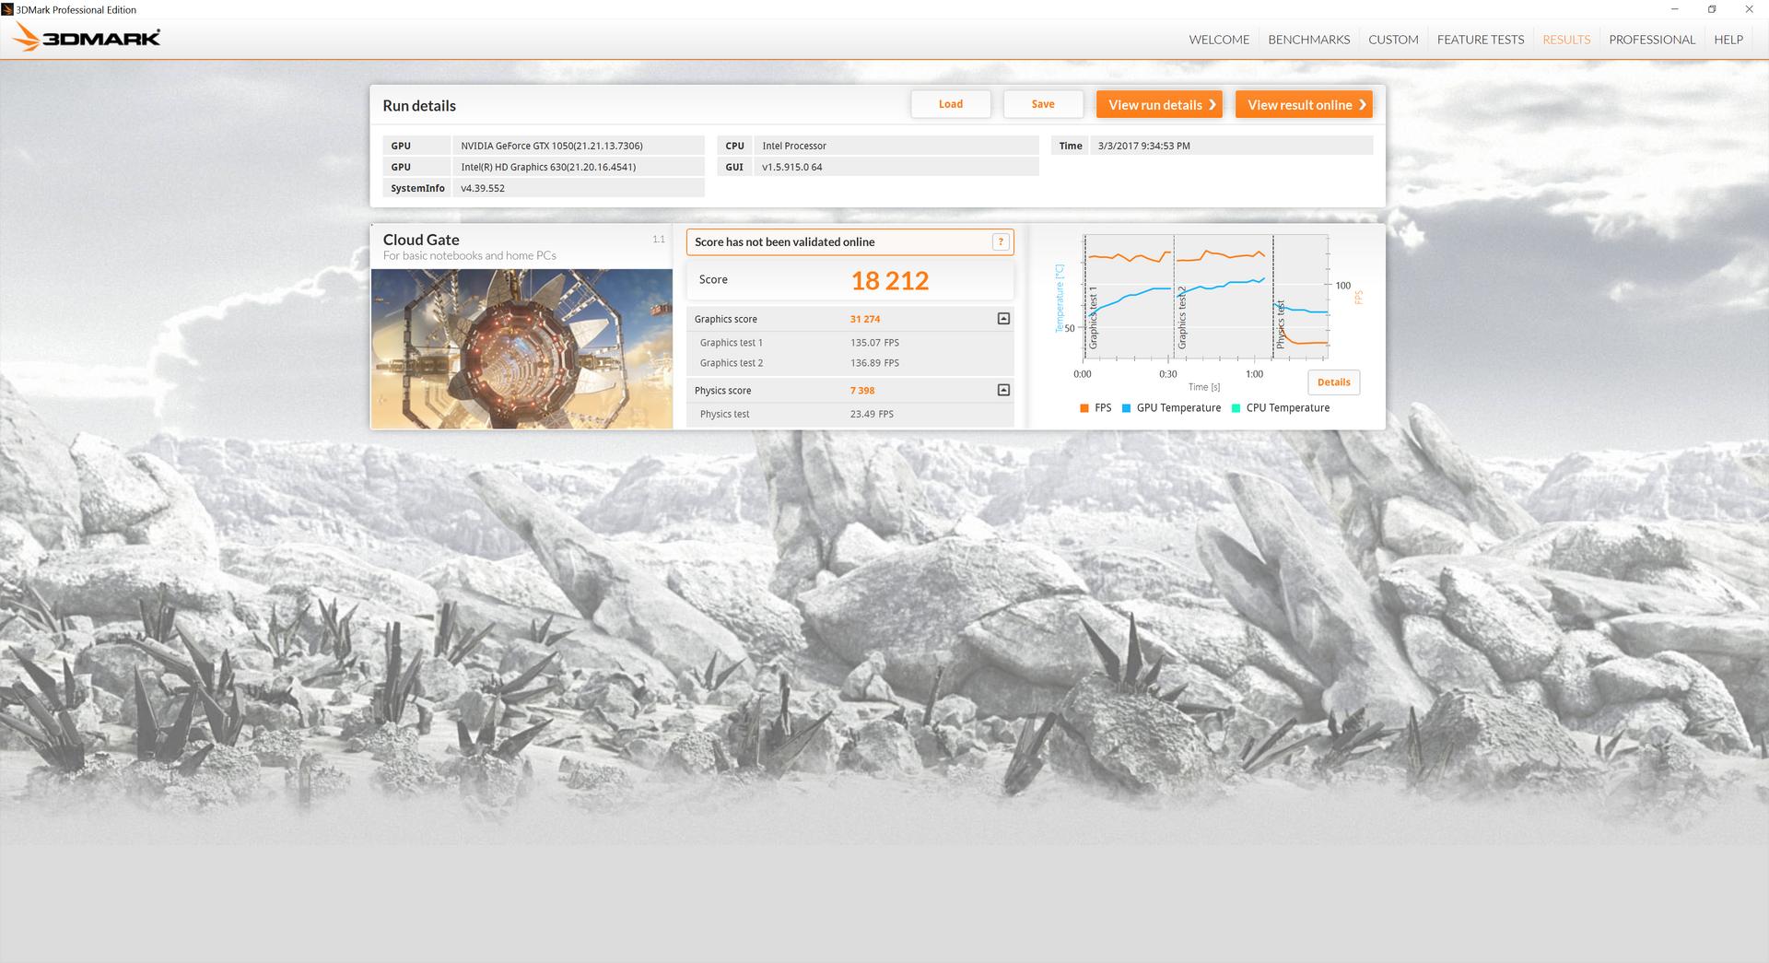This screenshot has width=1769, height=963.
Task: Click View result online button
Action: (1304, 104)
